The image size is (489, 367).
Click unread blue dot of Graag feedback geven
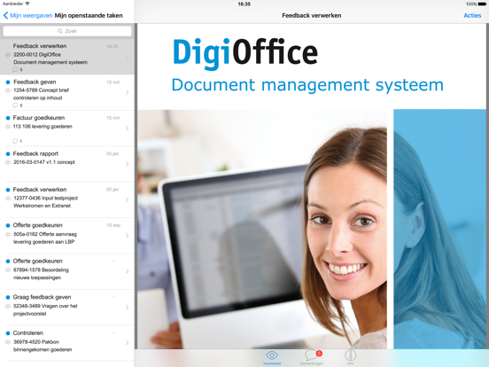pyautogui.click(x=8, y=297)
